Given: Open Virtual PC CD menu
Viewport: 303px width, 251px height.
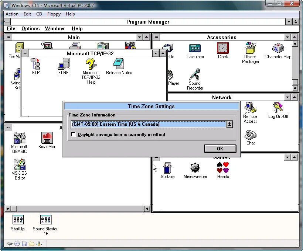Looking at the screenshot, I should point(39,14).
